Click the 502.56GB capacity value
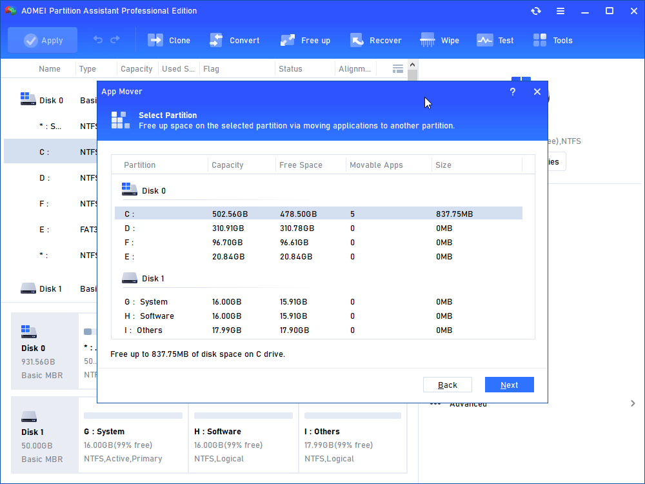645x484 pixels. point(230,214)
